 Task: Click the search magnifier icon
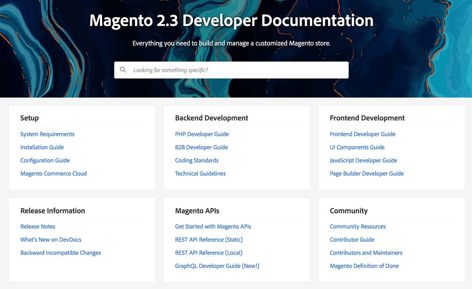123,70
